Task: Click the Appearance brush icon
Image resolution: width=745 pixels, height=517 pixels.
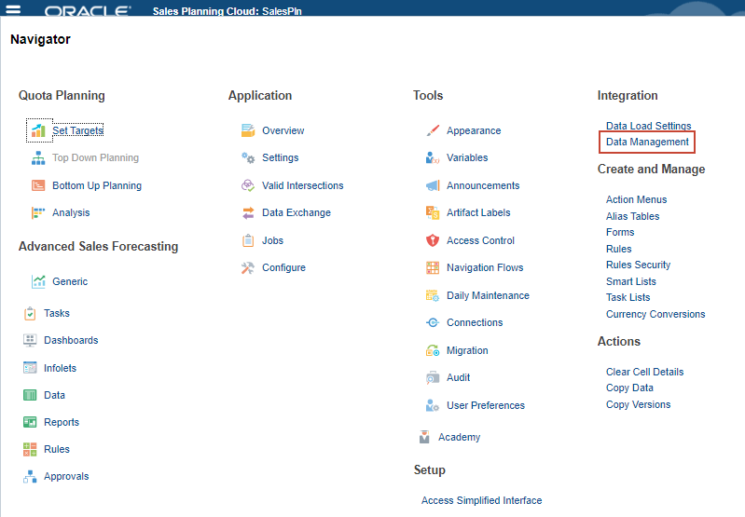Action: (433, 130)
